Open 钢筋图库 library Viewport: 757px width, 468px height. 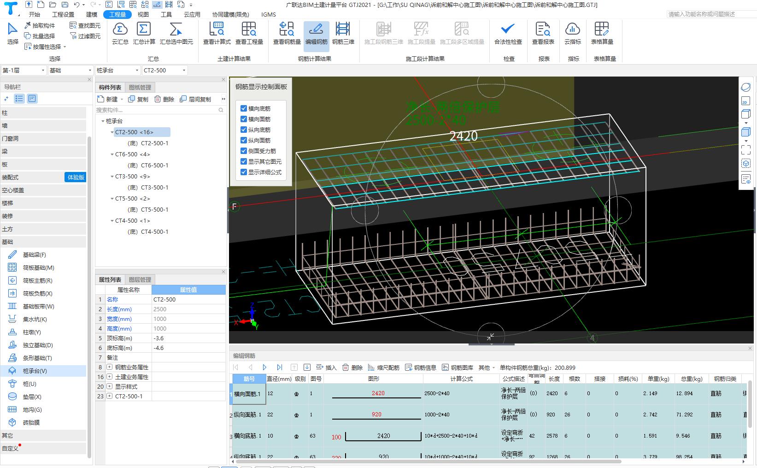(458, 367)
